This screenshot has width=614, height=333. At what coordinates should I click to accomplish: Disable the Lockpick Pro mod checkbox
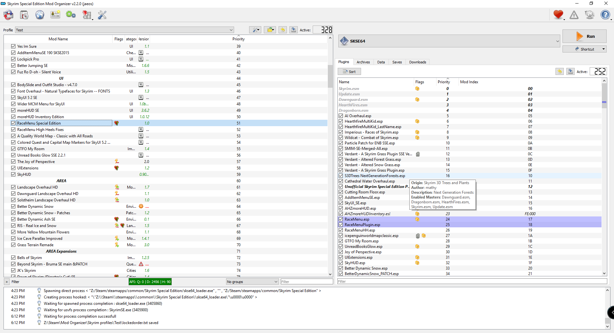click(x=13, y=59)
